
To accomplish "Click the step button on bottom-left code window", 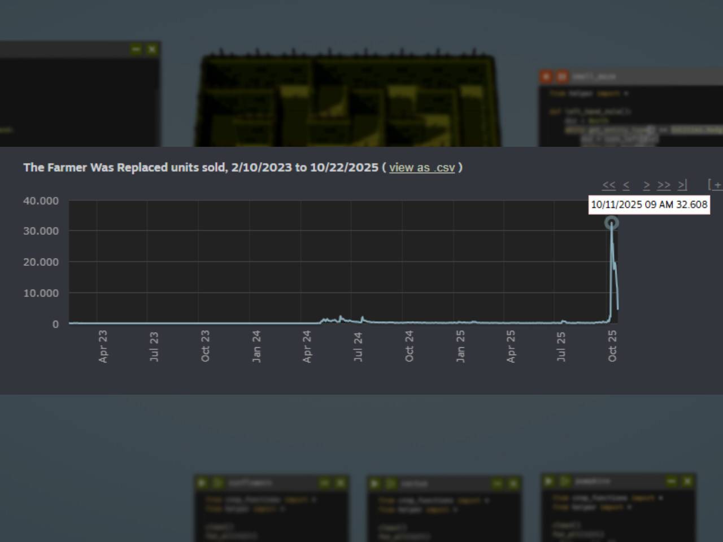I will (x=217, y=483).
